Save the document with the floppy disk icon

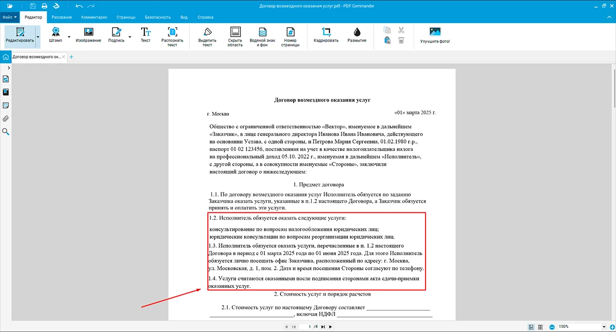tap(33, 6)
